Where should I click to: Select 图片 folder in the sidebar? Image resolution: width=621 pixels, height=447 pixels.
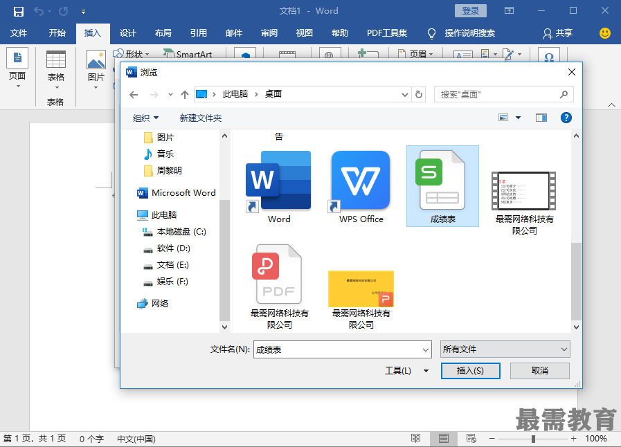tap(159, 138)
